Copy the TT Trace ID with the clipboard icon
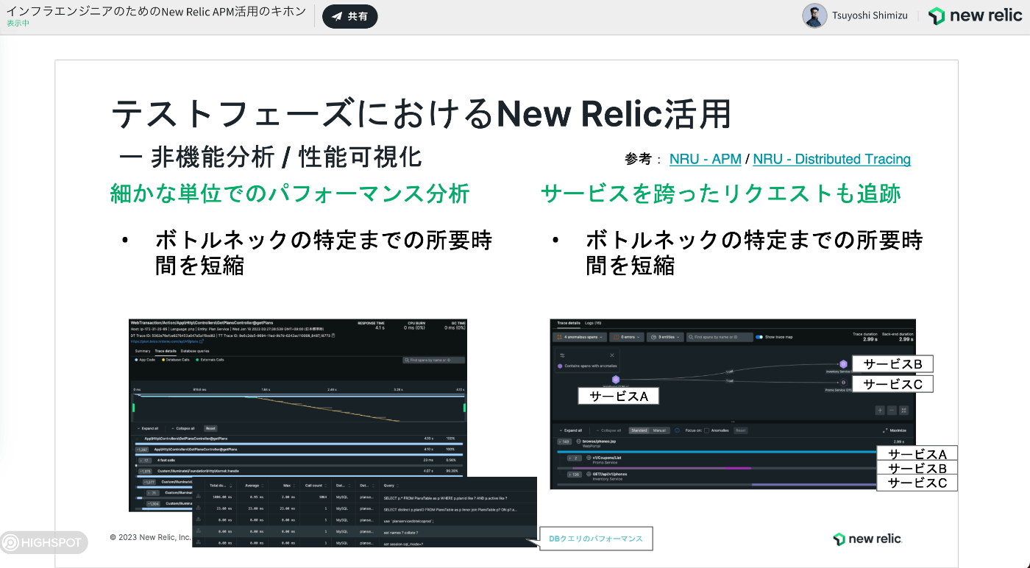1030x568 pixels. click(333, 336)
